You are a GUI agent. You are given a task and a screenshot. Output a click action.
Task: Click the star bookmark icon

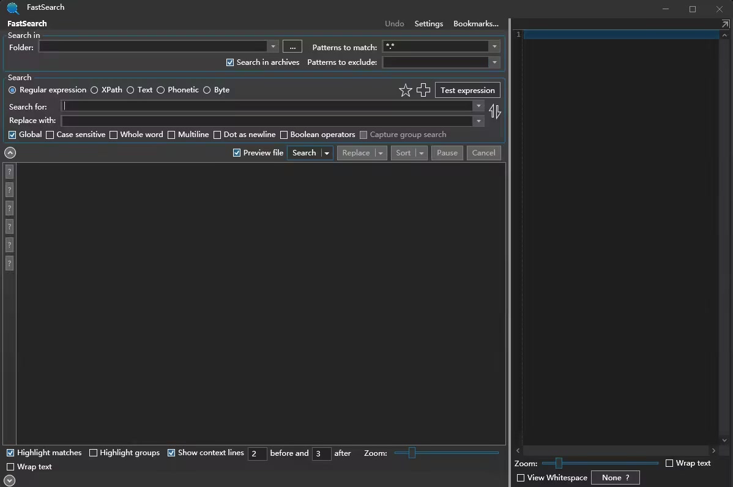pos(405,91)
